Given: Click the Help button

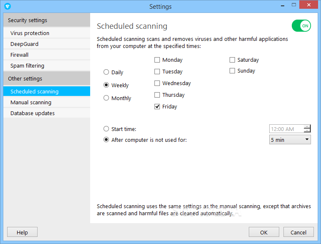Looking at the screenshot, I should tap(22, 232).
